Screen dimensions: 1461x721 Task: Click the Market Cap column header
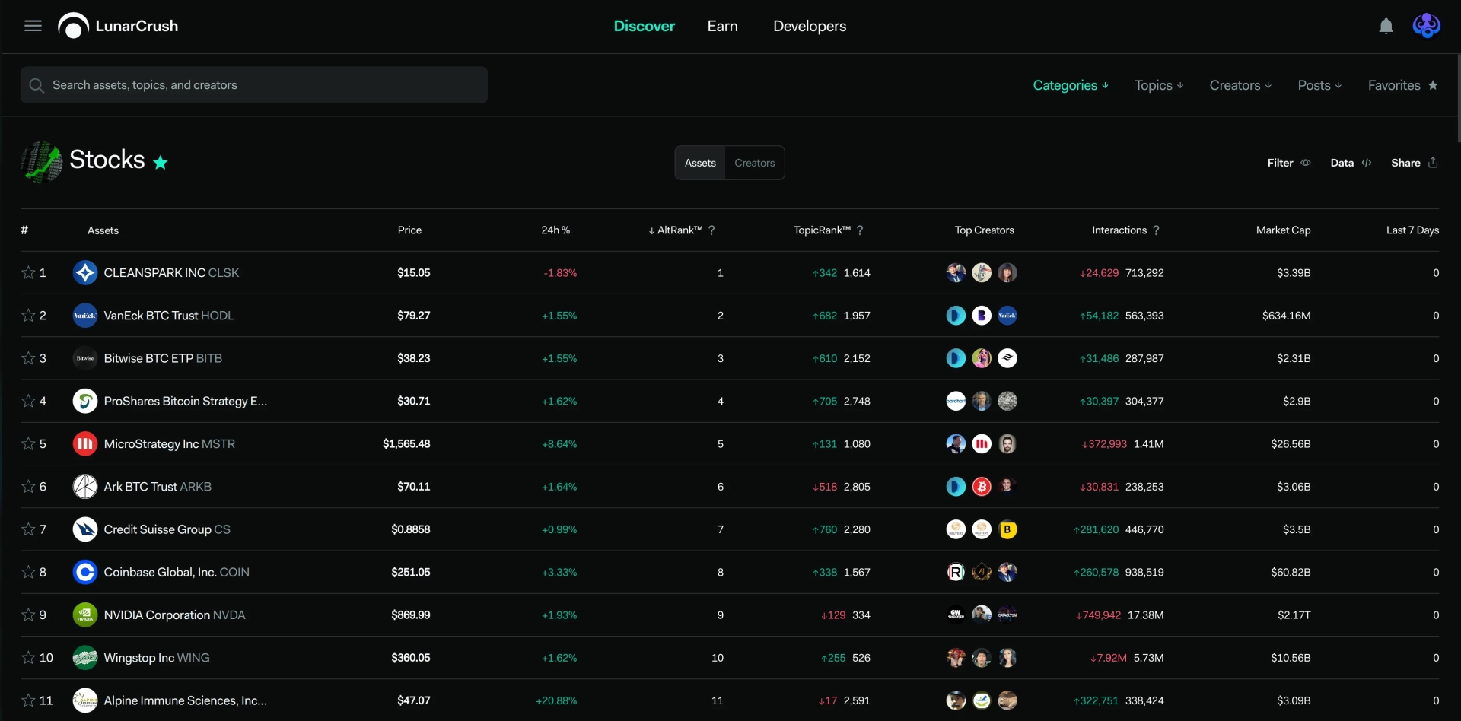1283,230
